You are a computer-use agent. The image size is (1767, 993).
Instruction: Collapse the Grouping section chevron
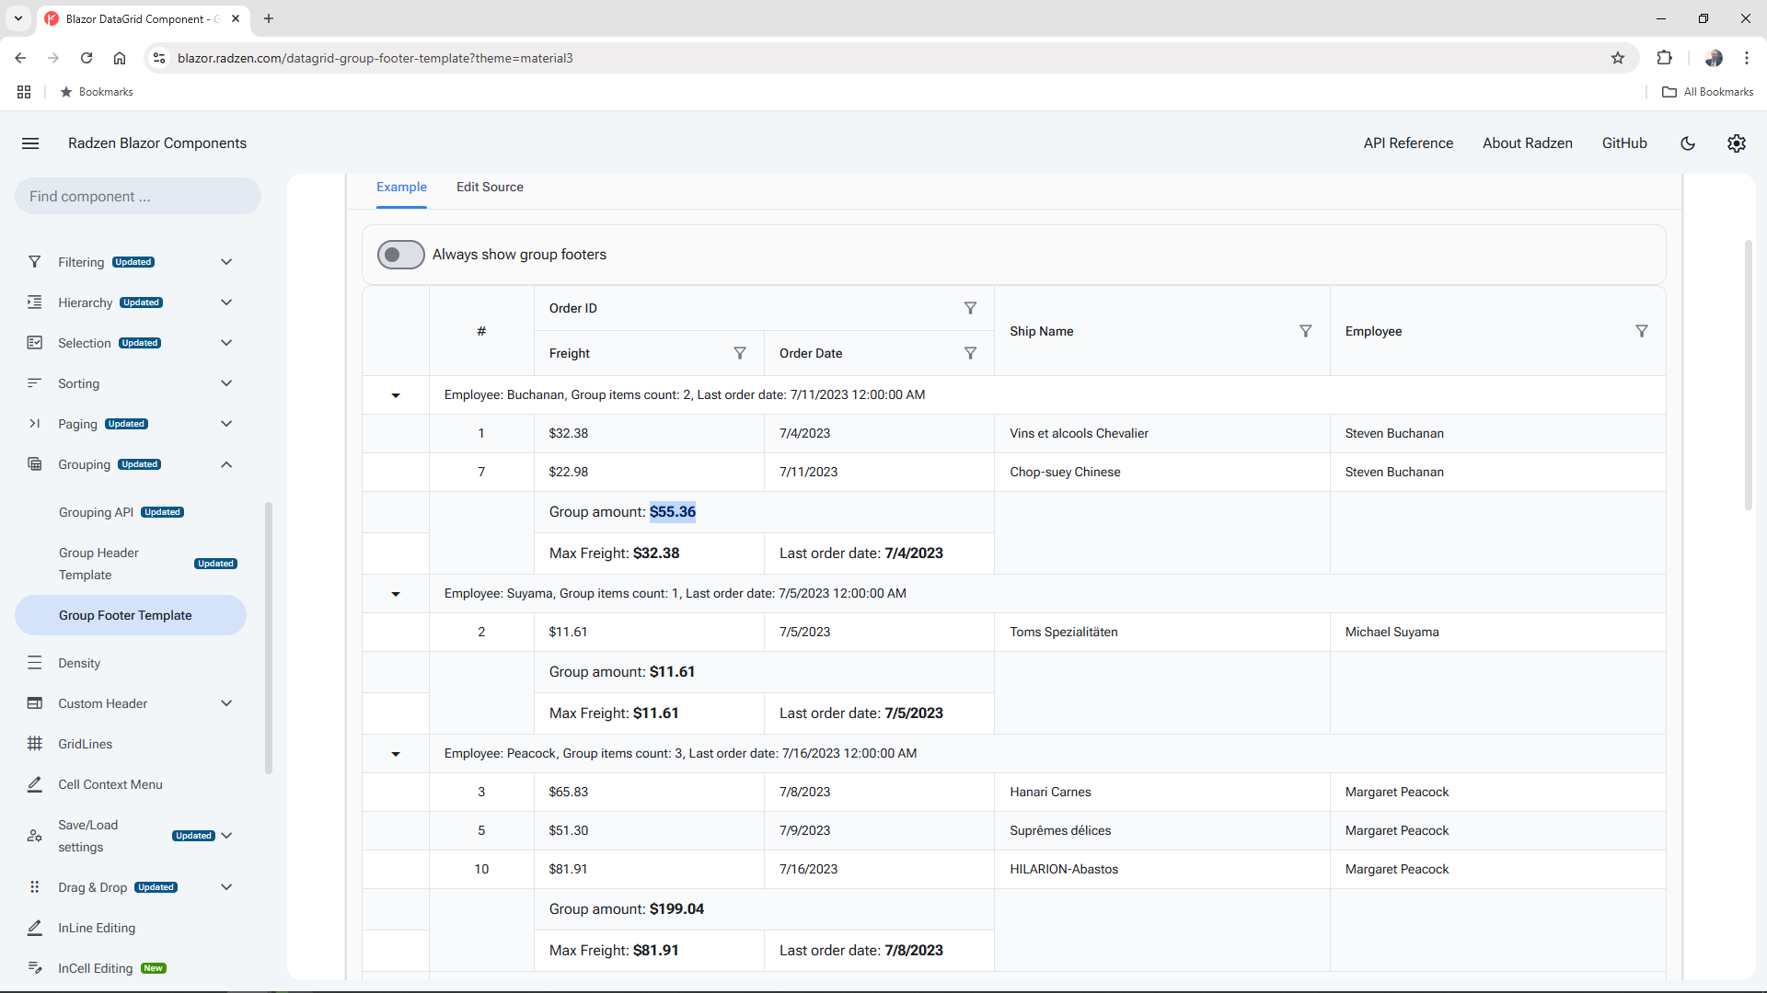[x=226, y=464]
